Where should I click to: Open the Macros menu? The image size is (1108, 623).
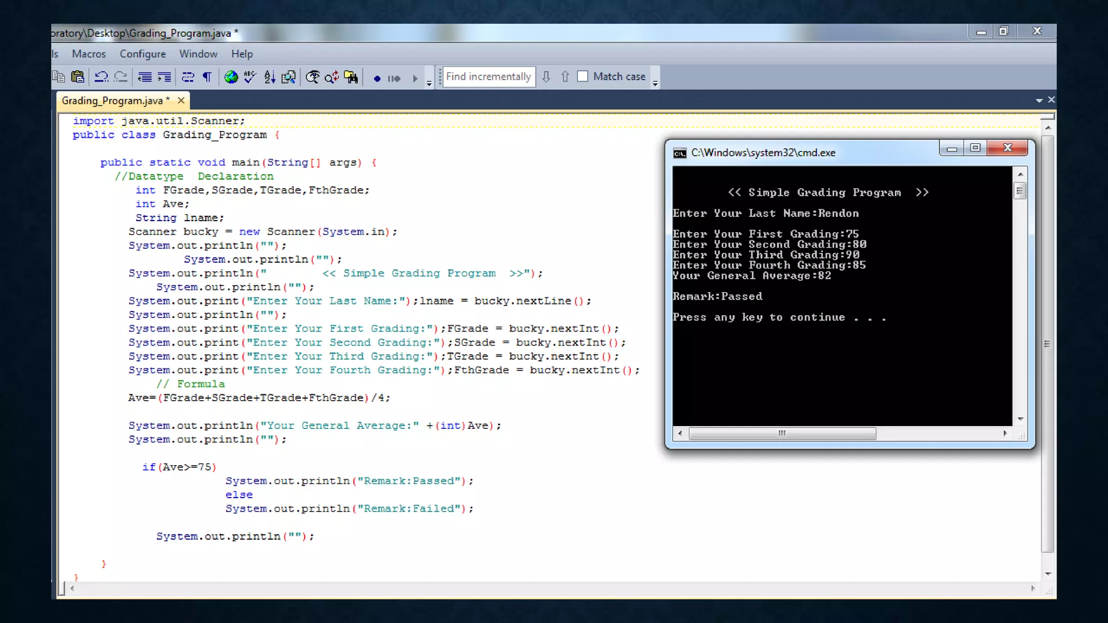click(x=89, y=54)
